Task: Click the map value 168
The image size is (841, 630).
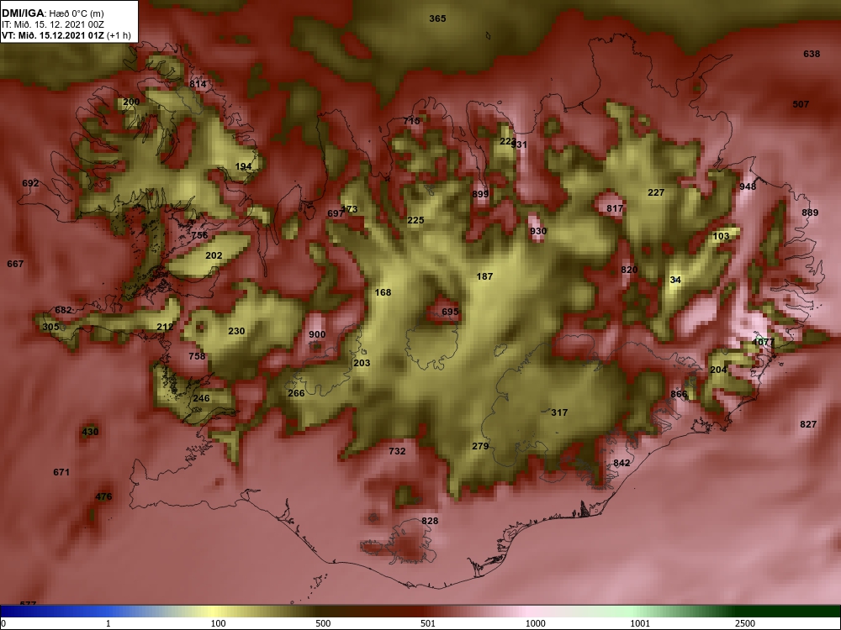Action: 383,292
